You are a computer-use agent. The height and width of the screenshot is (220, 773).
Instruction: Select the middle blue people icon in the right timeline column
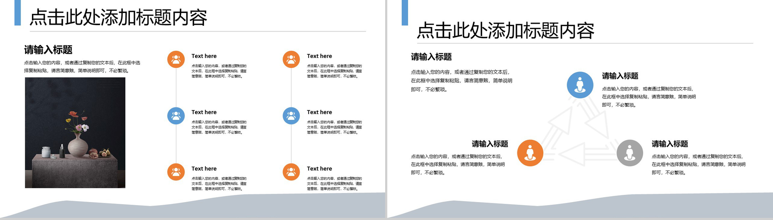coord(291,116)
